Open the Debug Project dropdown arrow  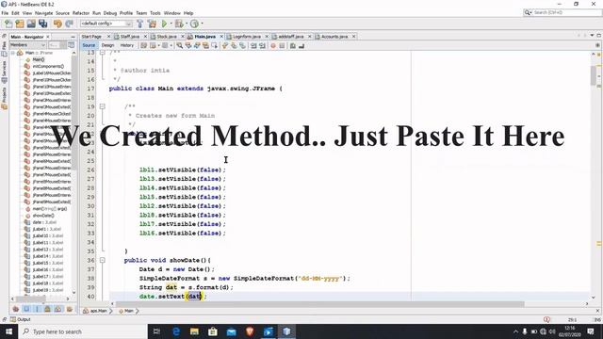[187, 24]
